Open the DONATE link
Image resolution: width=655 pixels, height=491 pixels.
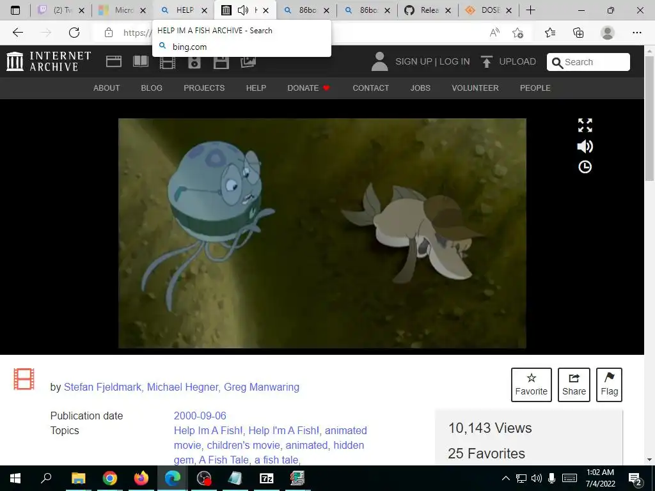(x=308, y=88)
